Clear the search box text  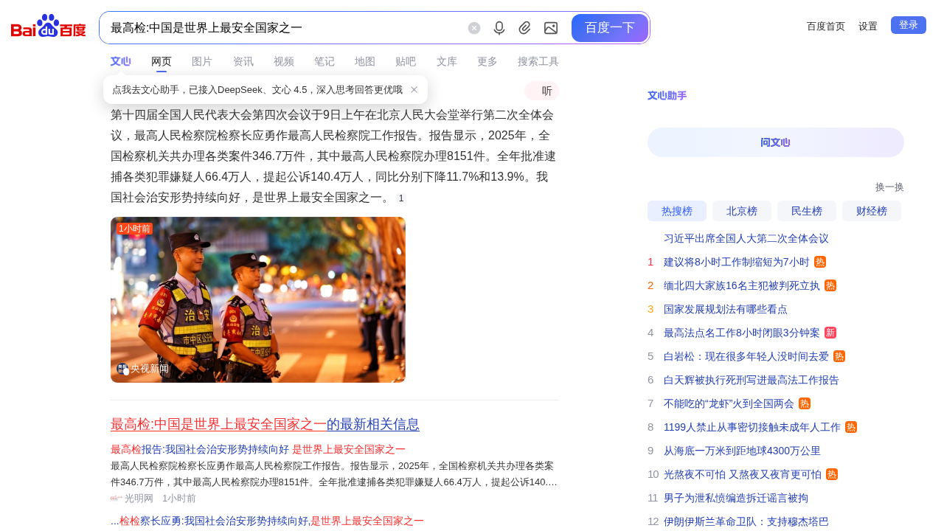pyautogui.click(x=474, y=28)
